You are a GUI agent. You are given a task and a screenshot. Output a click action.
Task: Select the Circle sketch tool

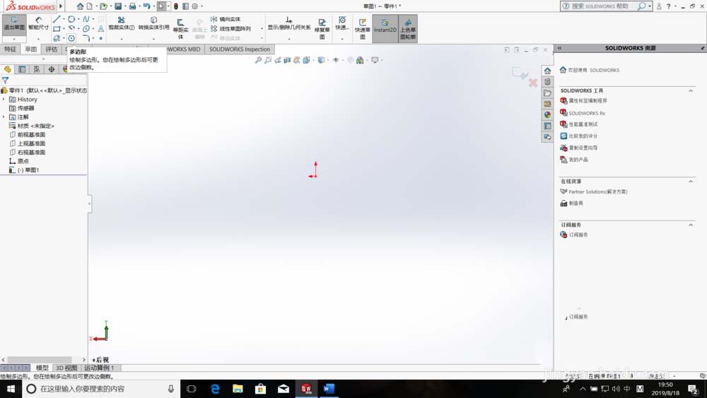[71, 19]
